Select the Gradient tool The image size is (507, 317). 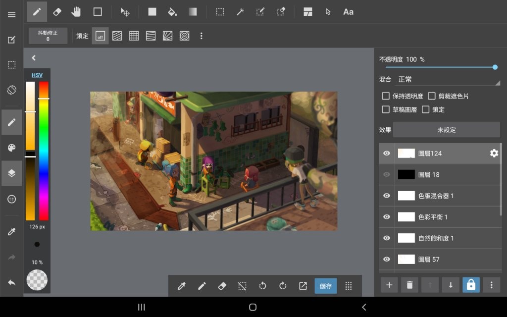click(193, 12)
